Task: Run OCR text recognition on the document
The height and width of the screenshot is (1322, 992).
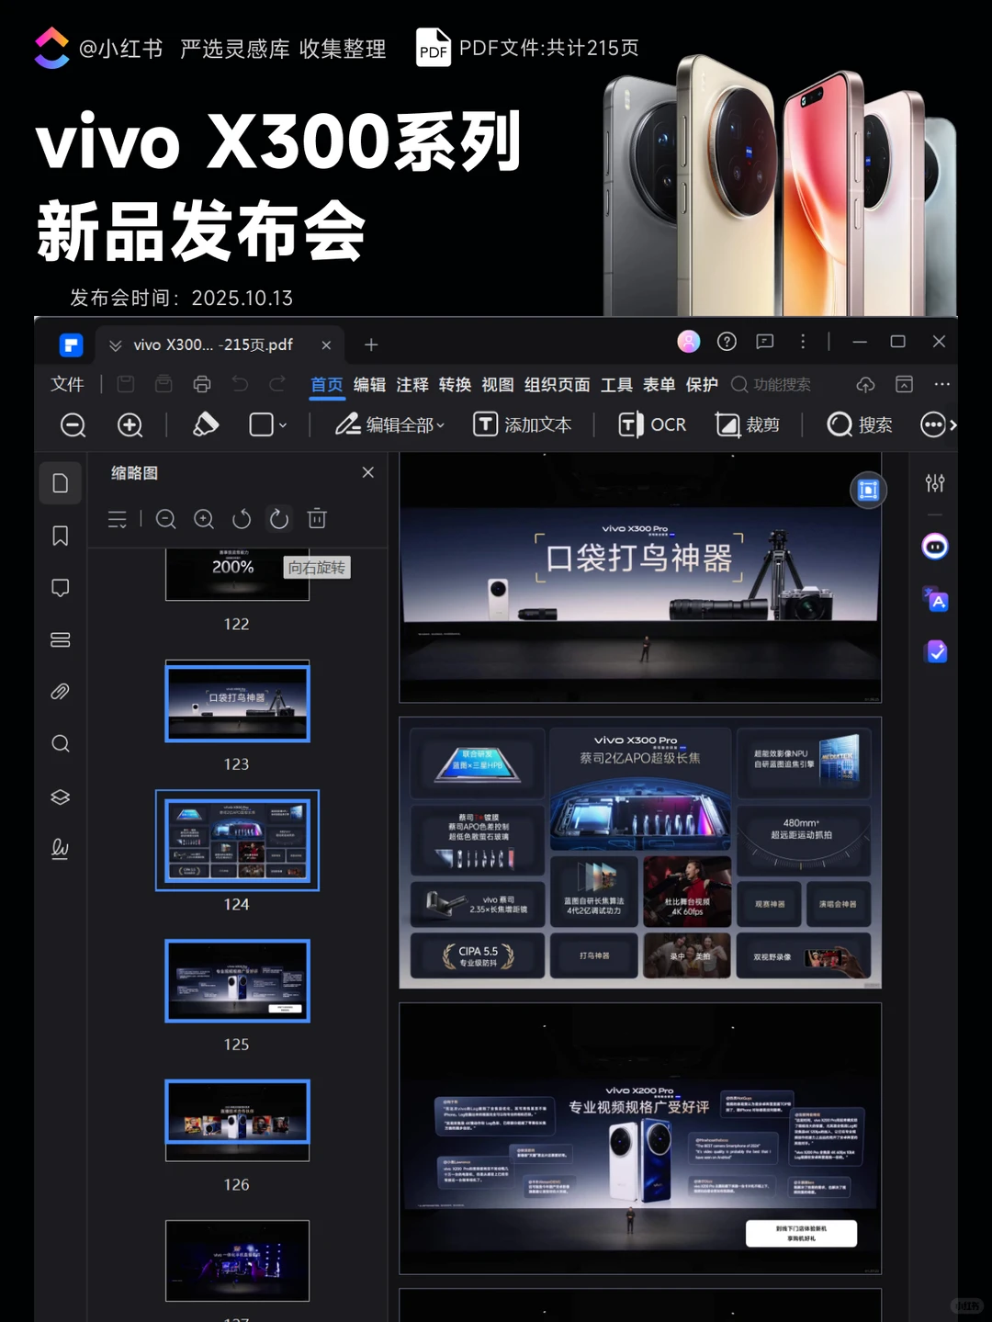Action: 652,424
